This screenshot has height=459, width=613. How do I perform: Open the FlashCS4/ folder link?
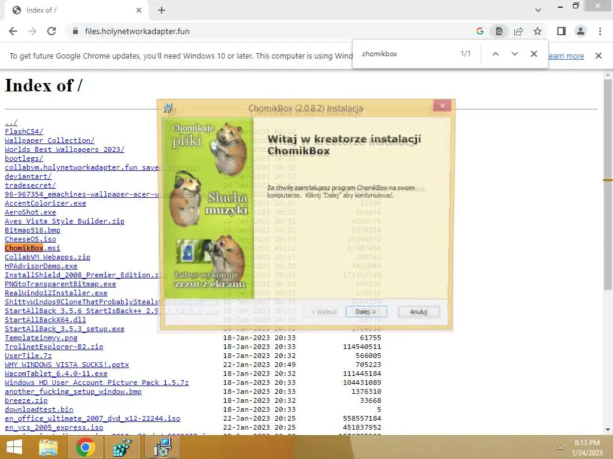(24, 131)
